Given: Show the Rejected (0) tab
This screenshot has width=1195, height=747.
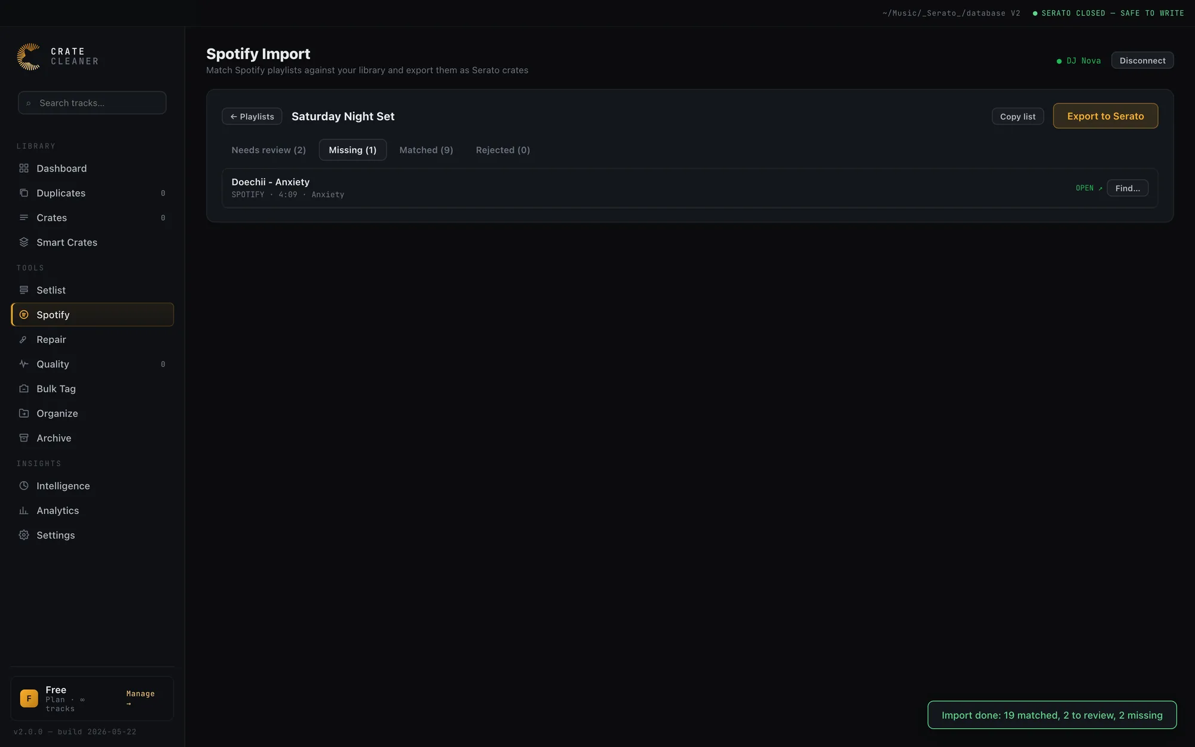Looking at the screenshot, I should (x=502, y=150).
